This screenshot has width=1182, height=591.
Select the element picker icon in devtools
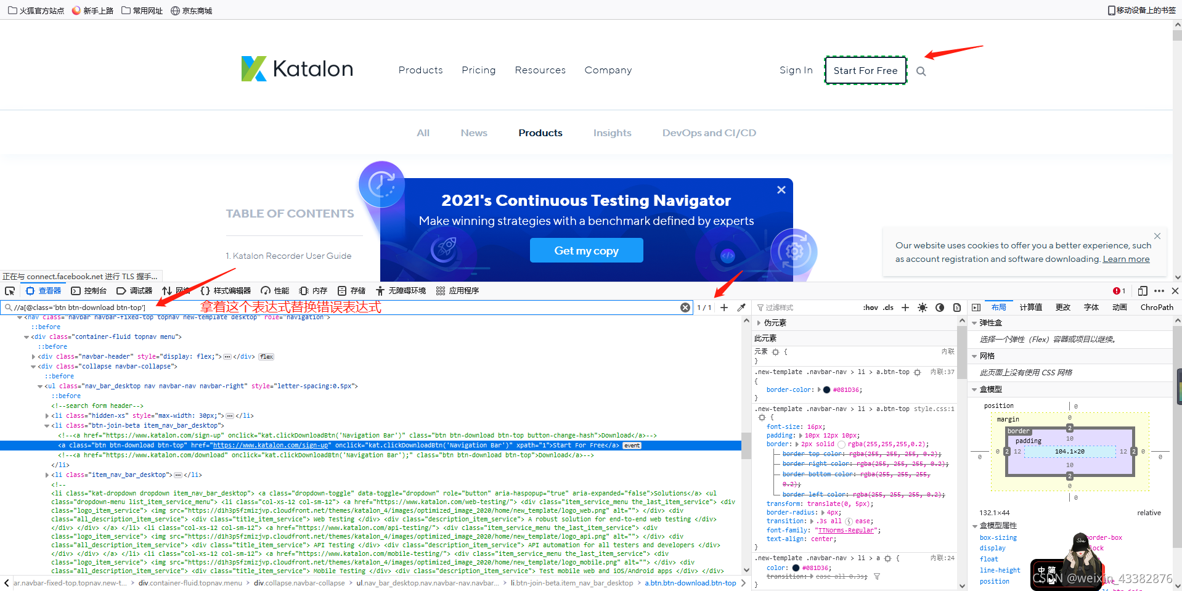coord(10,291)
